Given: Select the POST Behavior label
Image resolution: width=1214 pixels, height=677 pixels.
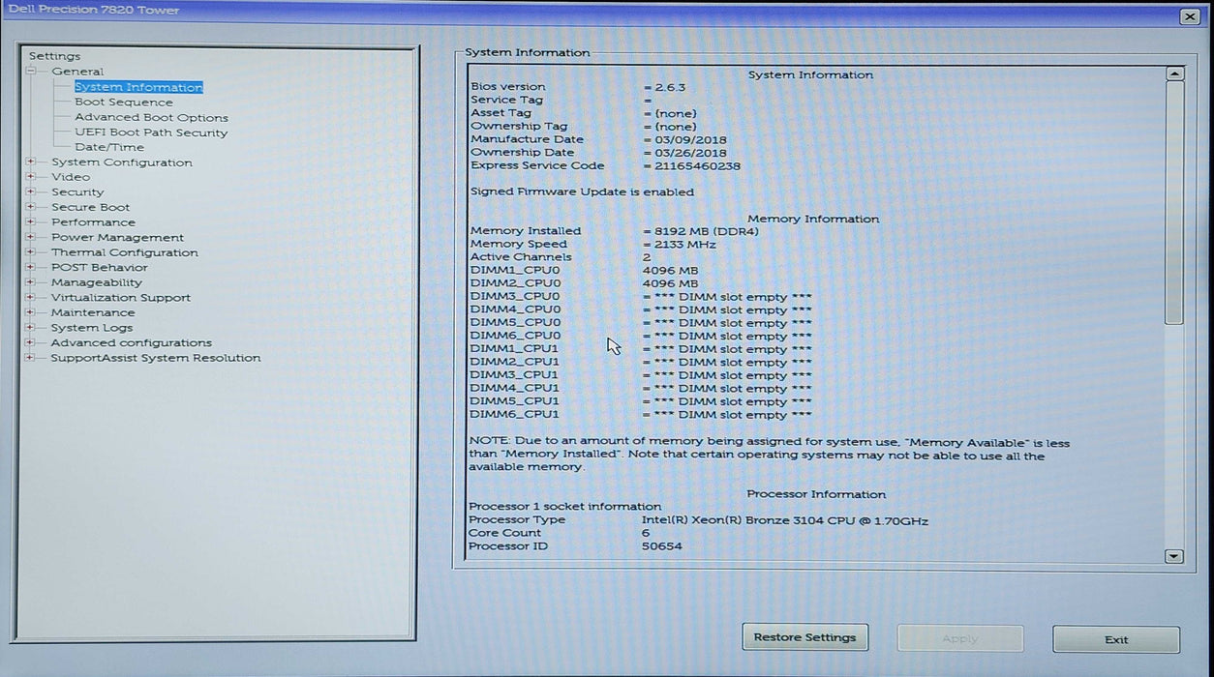Looking at the screenshot, I should pos(100,267).
